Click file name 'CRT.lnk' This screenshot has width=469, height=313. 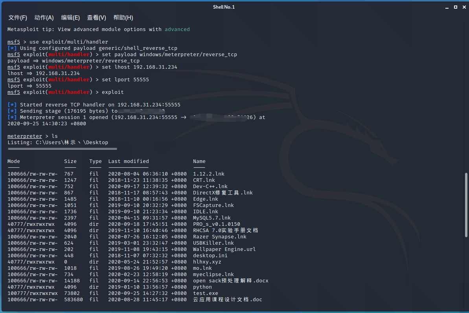pyautogui.click(x=204, y=180)
